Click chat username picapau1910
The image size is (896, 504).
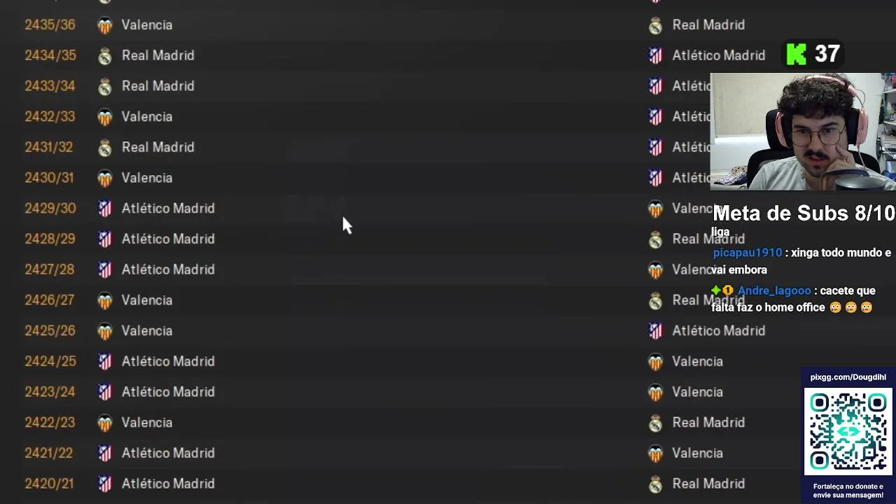coord(747,253)
